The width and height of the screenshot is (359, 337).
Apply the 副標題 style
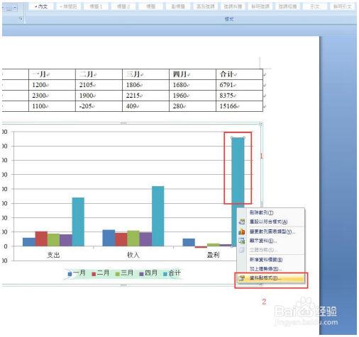[178, 6]
